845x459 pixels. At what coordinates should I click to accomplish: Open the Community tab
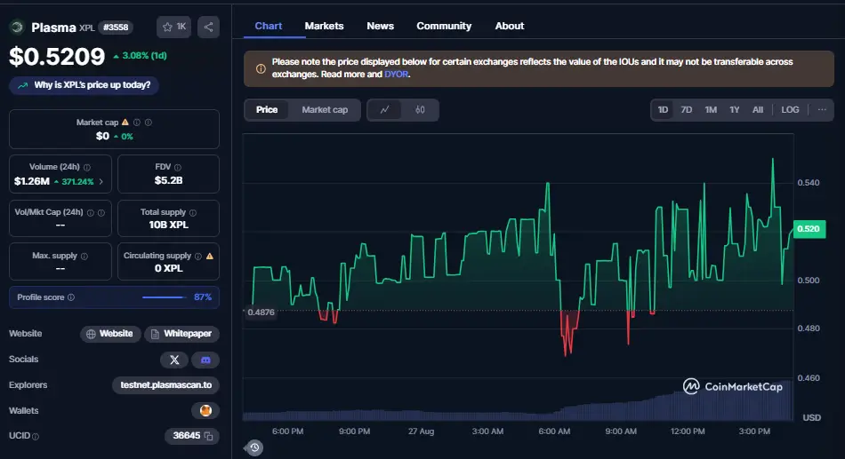(444, 26)
